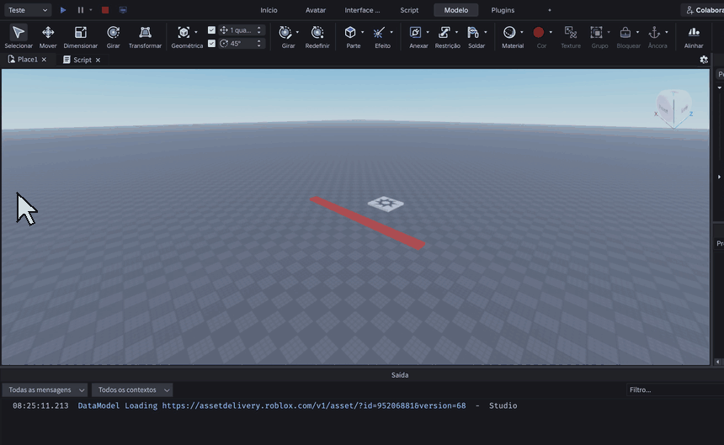Open the Interface ribbon tab
The width and height of the screenshot is (724, 445).
[x=363, y=10]
